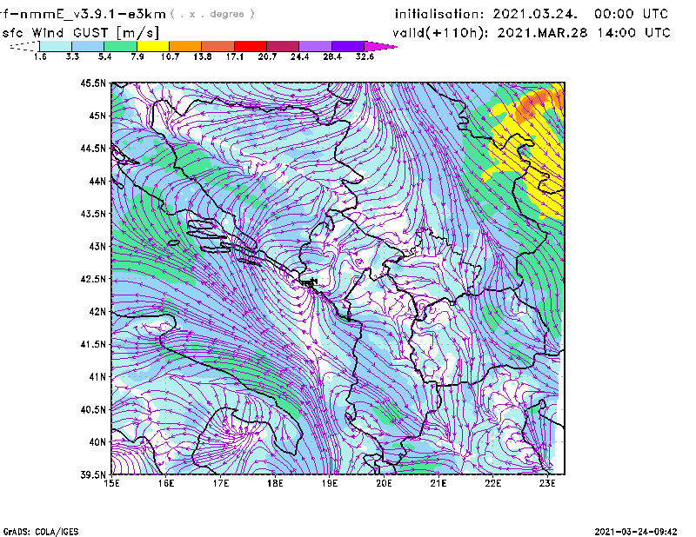Screen dimensions: 696x537
Task: Click the legend value 10.7
Action: (x=170, y=56)
